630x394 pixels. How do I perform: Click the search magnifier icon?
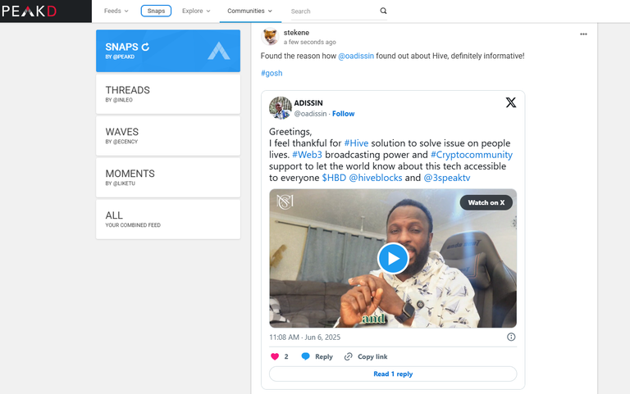point(383,11)
